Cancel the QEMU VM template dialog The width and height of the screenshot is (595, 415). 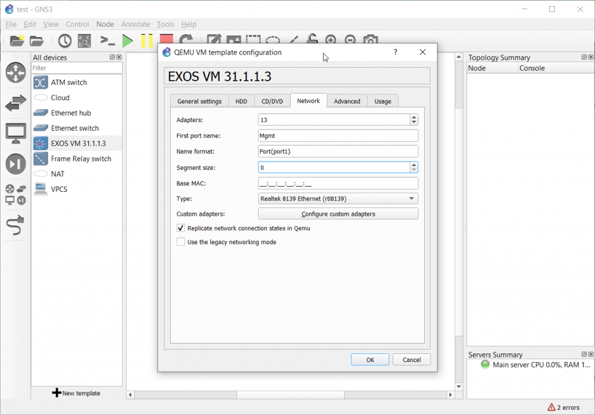(x=411, y=360)
